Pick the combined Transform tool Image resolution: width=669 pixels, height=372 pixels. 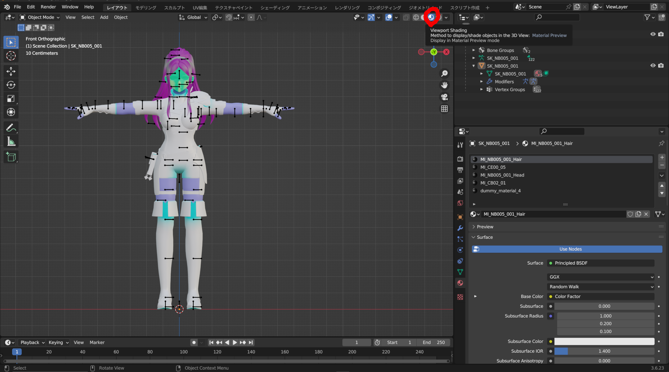(x=11, y=112)
